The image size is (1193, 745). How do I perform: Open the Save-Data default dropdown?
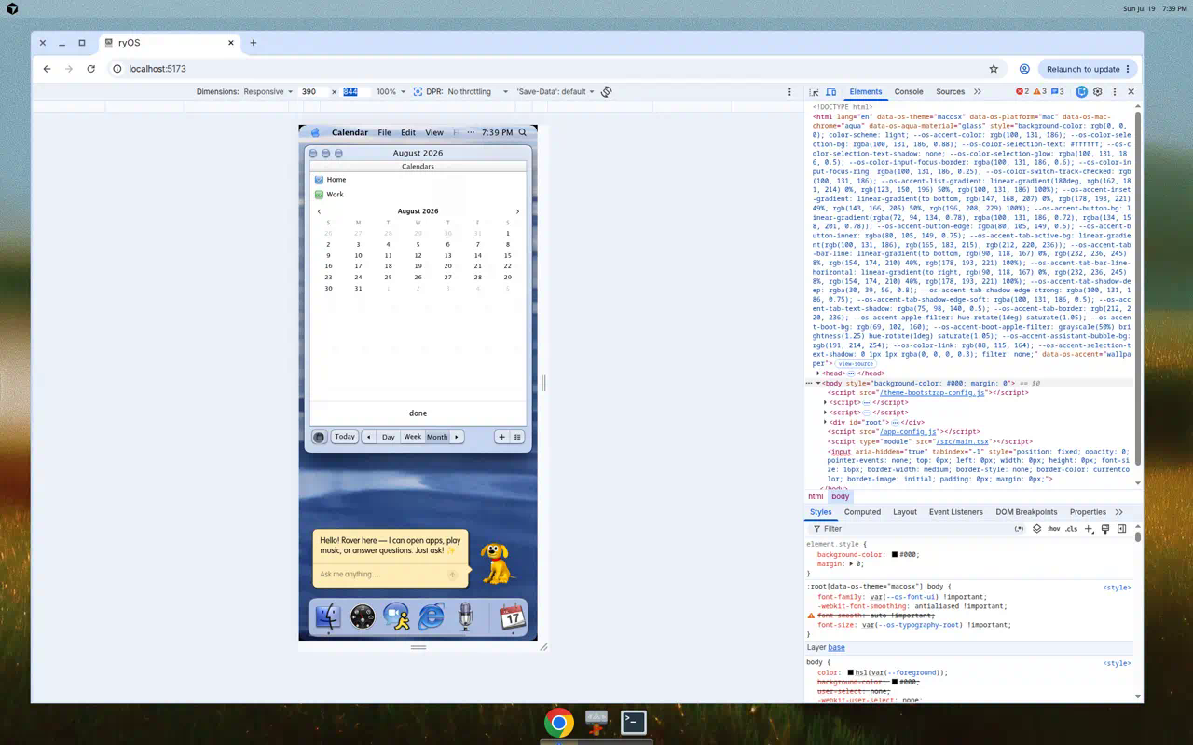coord(555,92)
